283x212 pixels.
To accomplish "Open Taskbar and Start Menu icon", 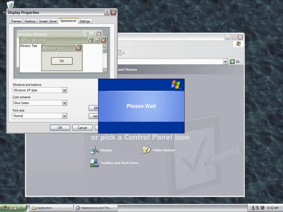I will pos(94,163).
